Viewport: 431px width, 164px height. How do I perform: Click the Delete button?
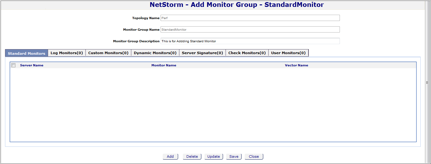pyautogui.click(x=192, y=156)
